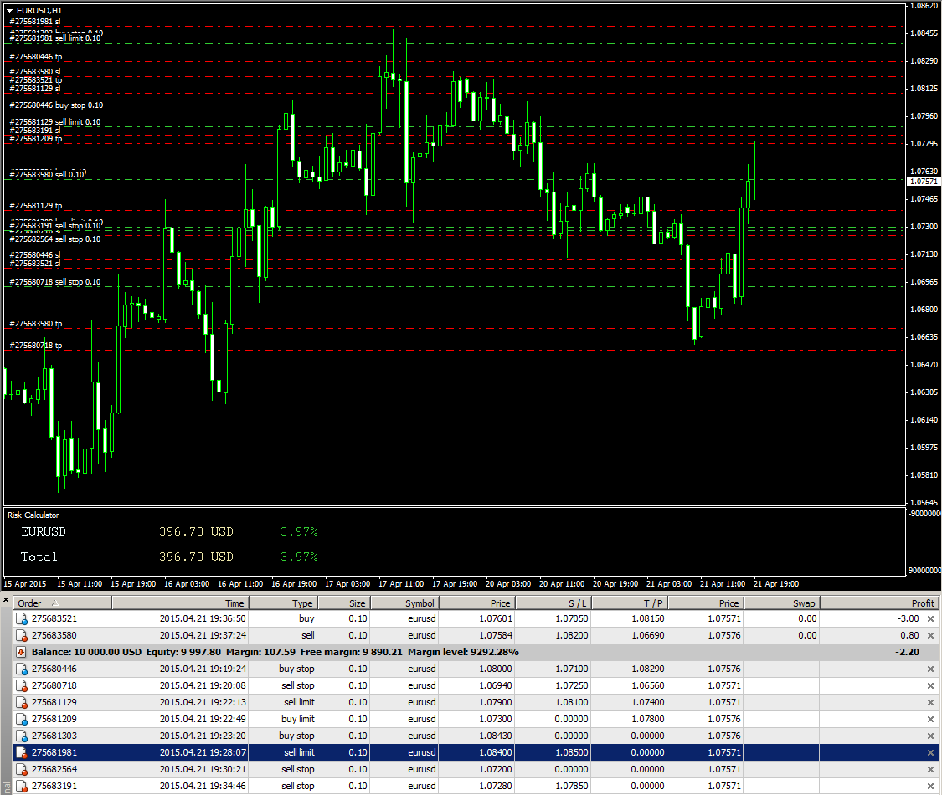Select pending order row 275683191
This screenshot has width=942, height=795.
coord(476,786)
